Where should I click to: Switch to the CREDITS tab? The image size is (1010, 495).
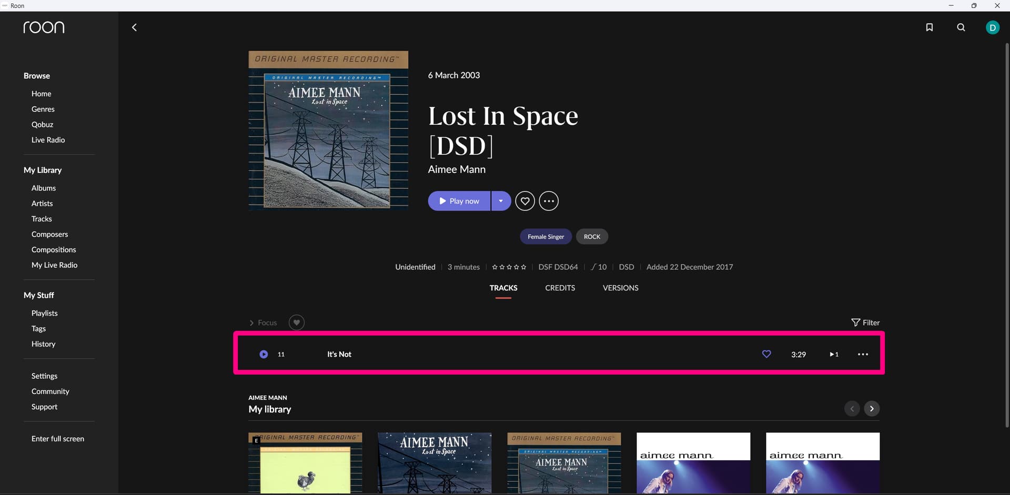[x=560, y=288]
